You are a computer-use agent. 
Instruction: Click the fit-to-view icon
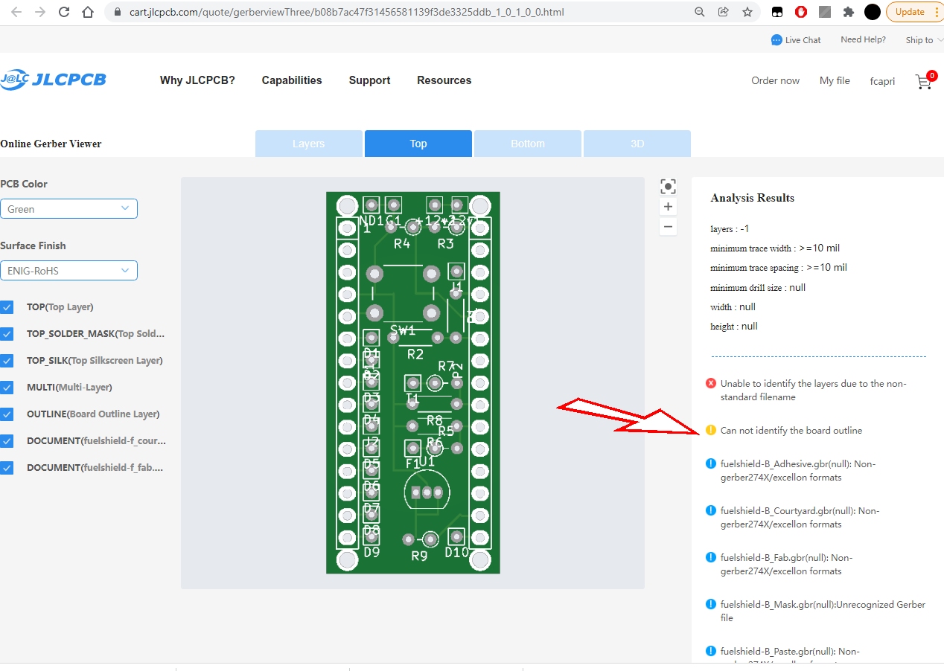point(669,187)
